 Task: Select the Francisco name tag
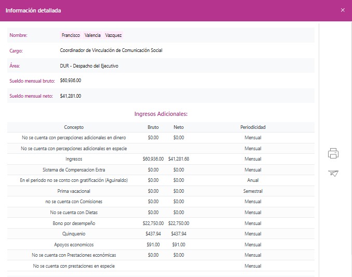71,35
